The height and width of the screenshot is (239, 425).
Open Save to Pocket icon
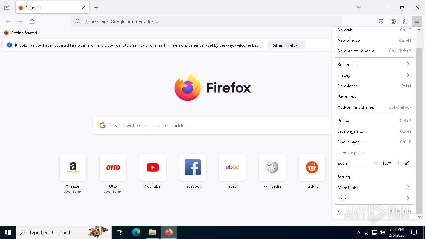[x=381, y=22]
